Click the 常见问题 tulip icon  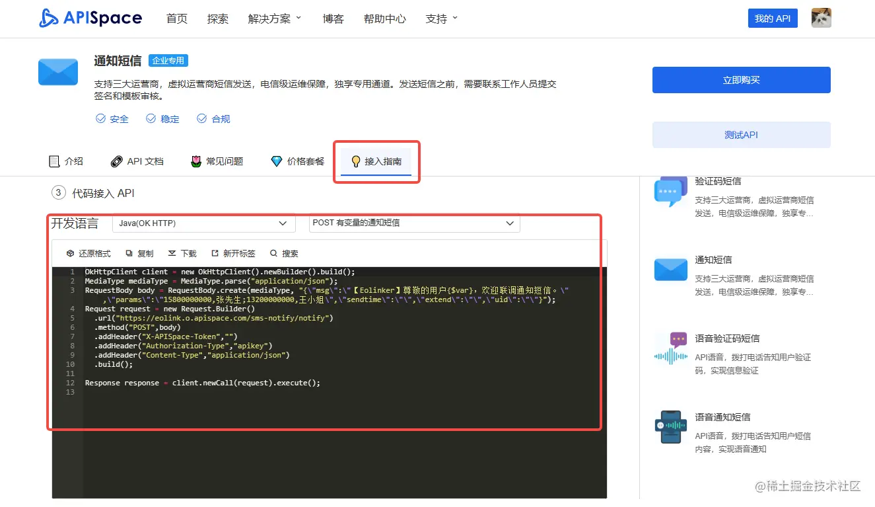196,161
